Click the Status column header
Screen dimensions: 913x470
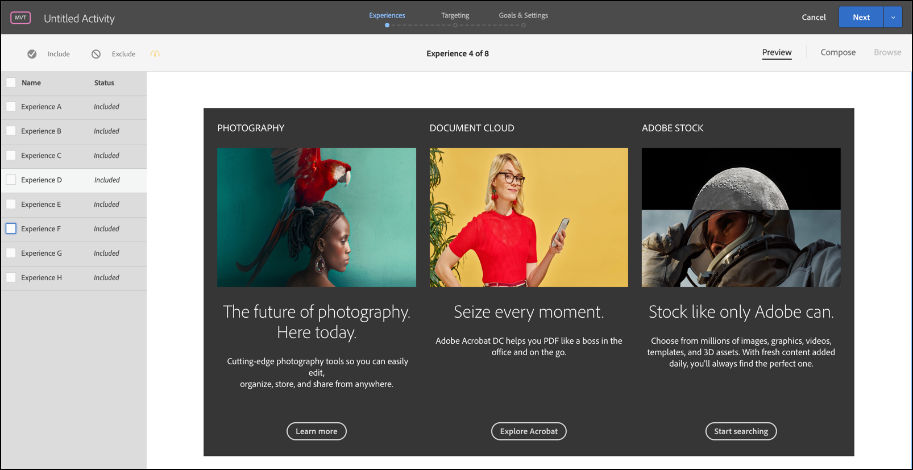104,82
